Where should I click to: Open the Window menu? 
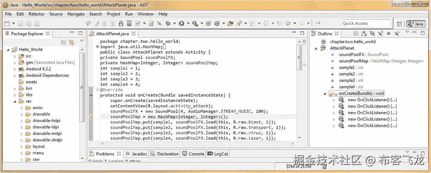click(x=145, y=14)
